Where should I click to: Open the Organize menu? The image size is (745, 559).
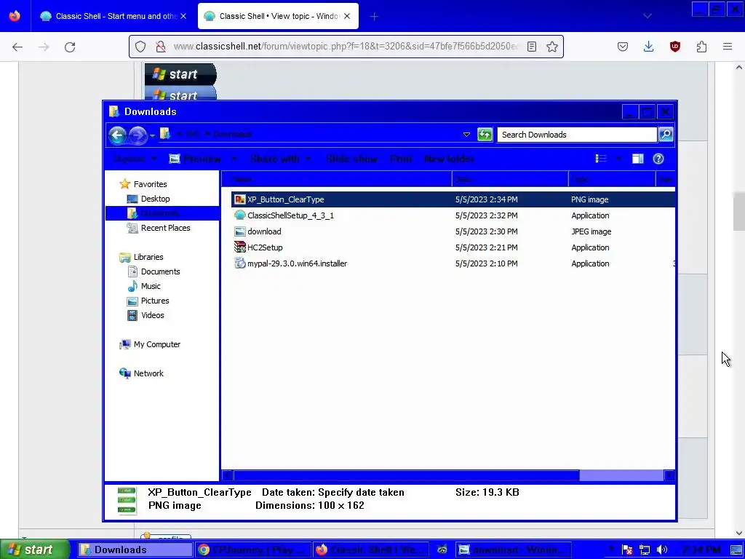(135, 159)
